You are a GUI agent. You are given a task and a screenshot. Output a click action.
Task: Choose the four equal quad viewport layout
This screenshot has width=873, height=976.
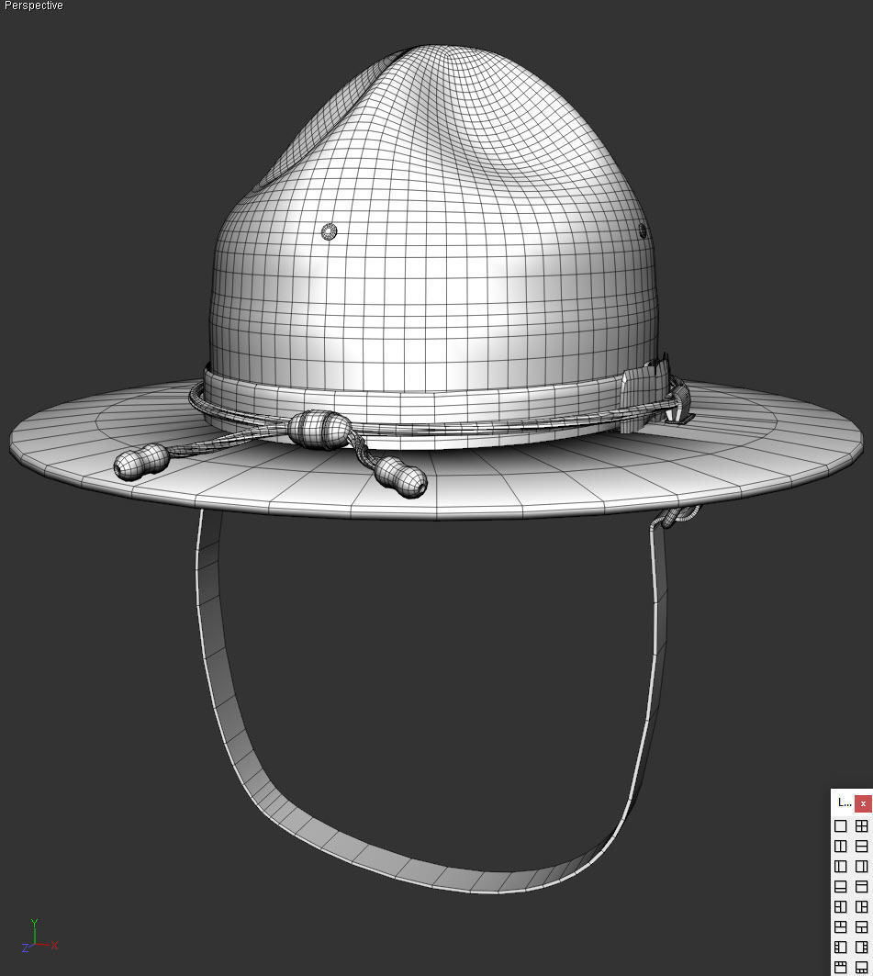861,826
